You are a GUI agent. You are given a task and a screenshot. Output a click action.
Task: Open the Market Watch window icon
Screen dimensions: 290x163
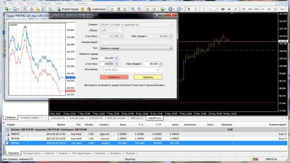click(25, 9)
